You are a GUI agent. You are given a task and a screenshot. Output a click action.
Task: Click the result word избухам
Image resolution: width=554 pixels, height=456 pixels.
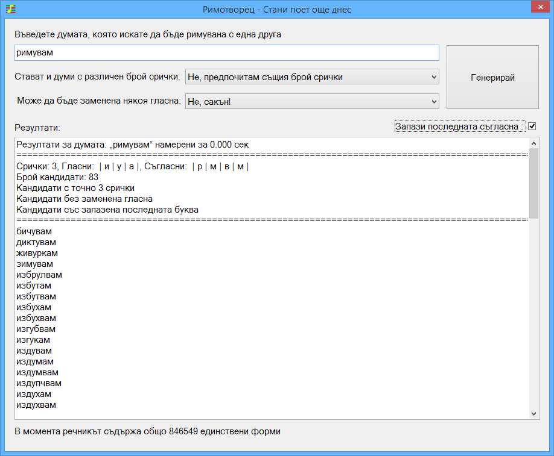[34, 307]
